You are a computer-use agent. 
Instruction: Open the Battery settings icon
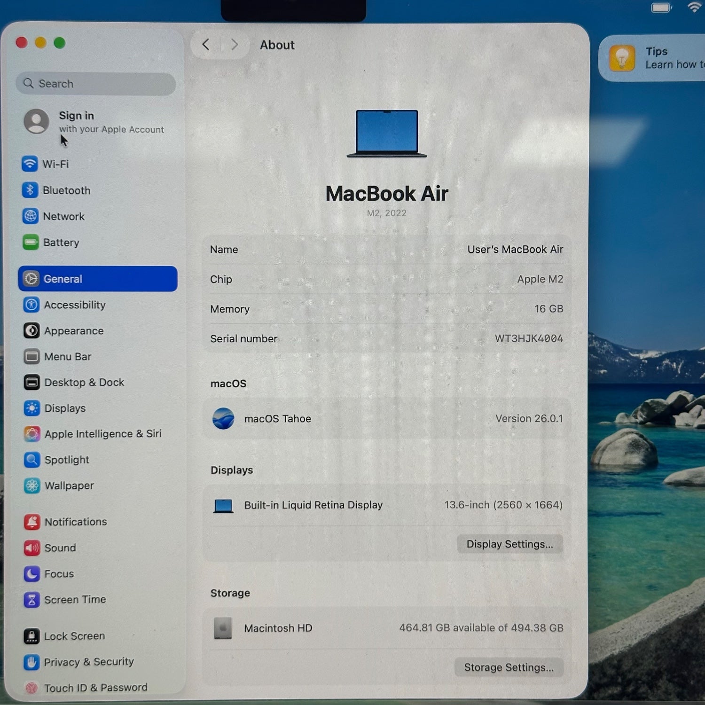[31, 243]
